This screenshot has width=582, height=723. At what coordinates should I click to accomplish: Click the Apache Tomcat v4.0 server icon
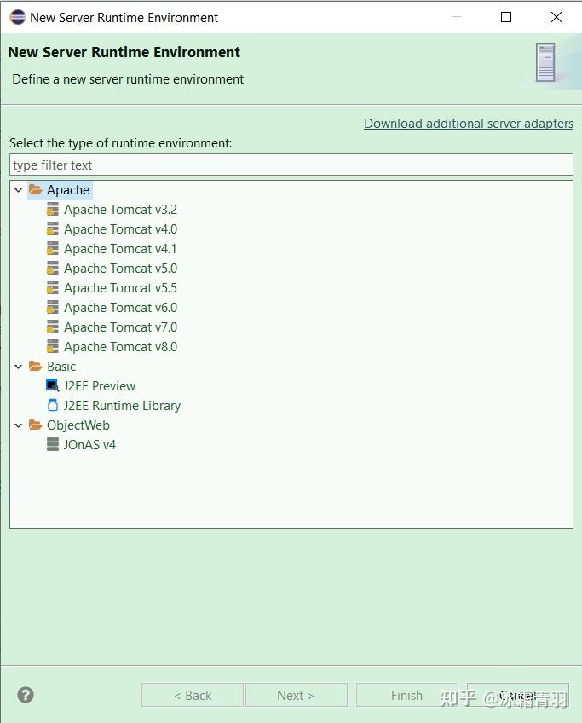click(x=53, y=228)
